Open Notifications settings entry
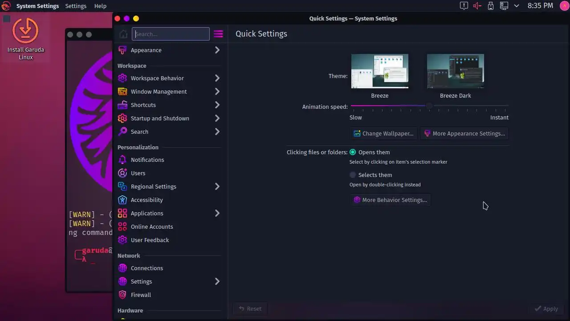The image size is (570, 321). click(x=169, y=160)
